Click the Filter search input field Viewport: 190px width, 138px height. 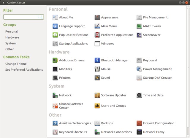click(x=21, y=17)
